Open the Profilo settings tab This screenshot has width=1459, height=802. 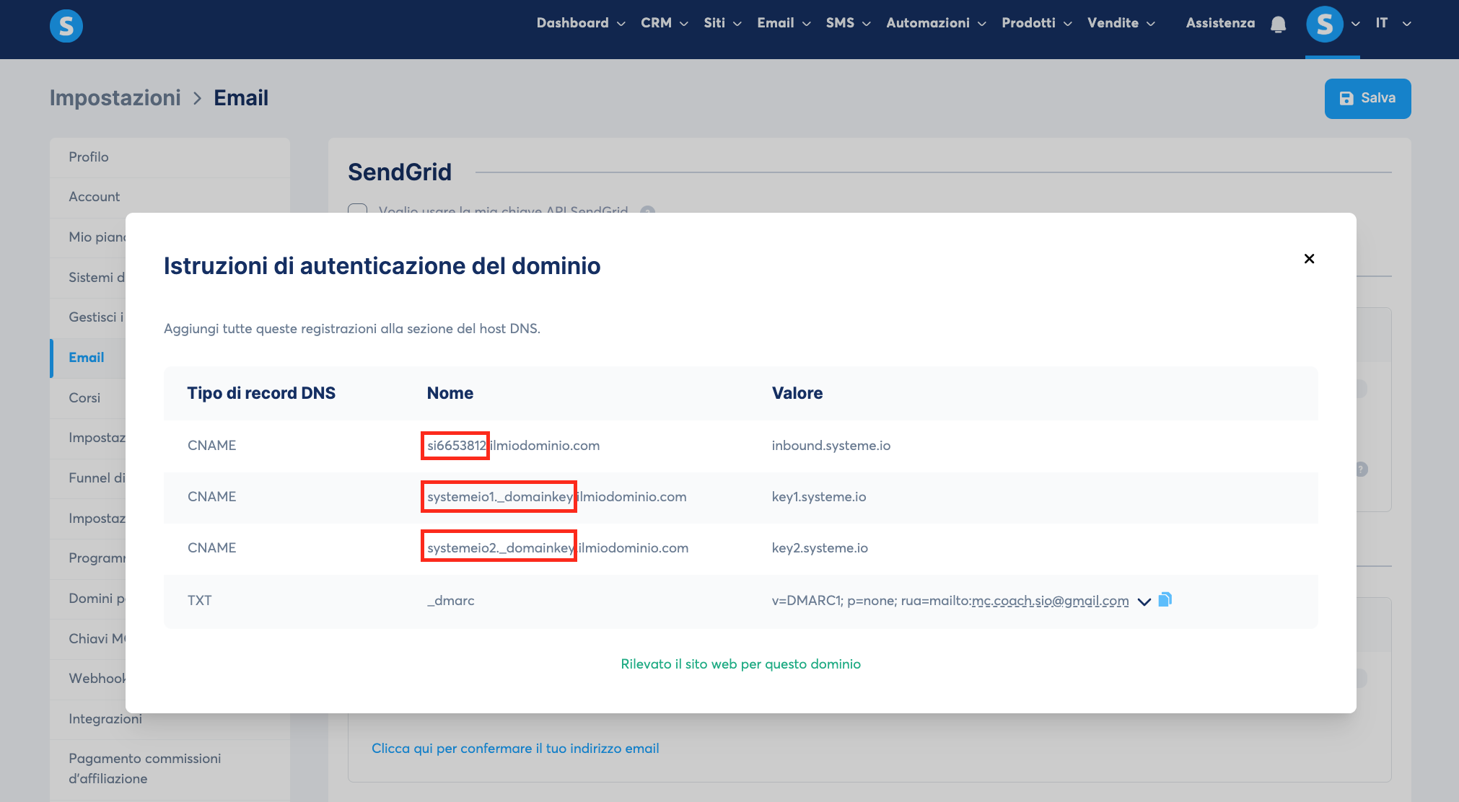click(170, 157)
